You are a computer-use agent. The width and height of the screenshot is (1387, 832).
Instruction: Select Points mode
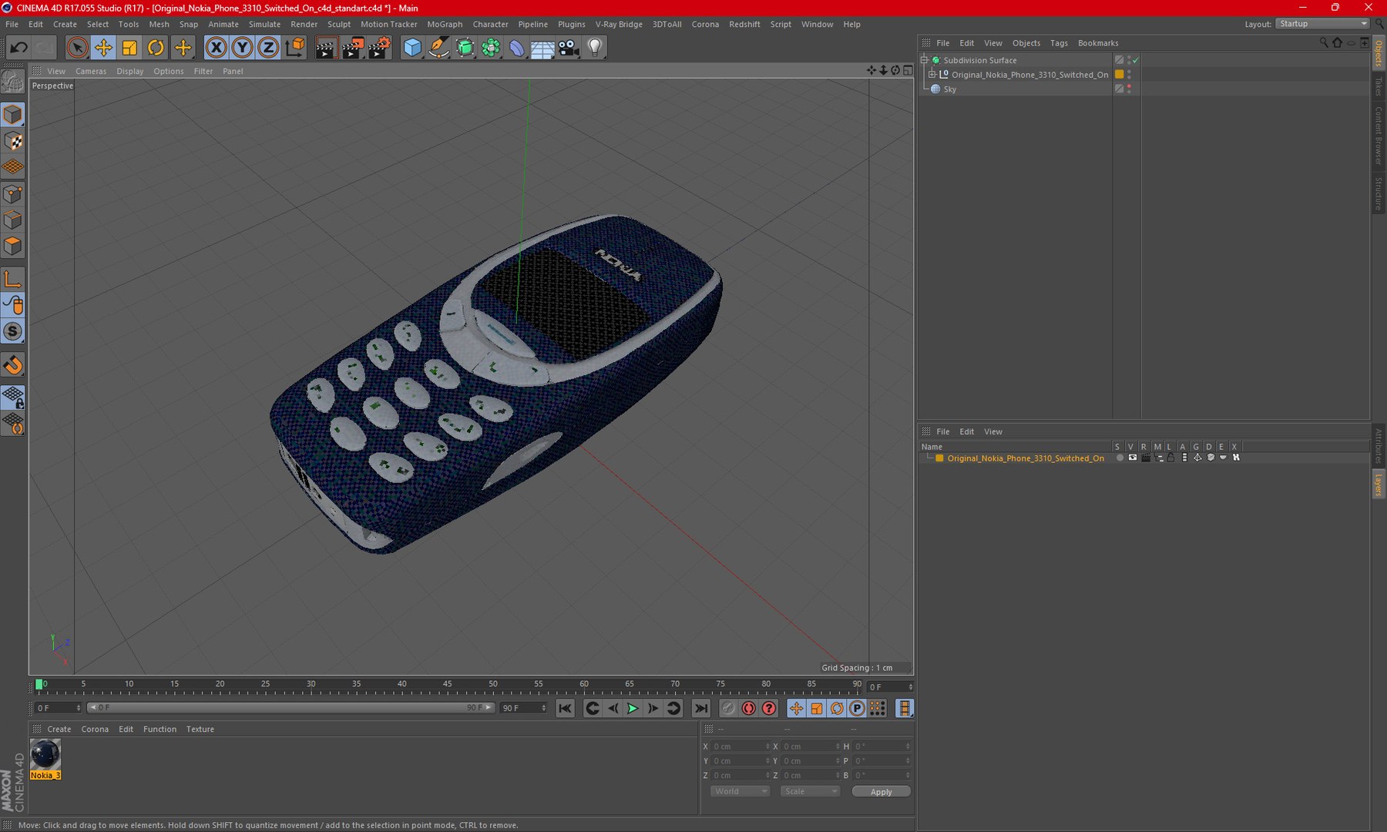(13, 194)
